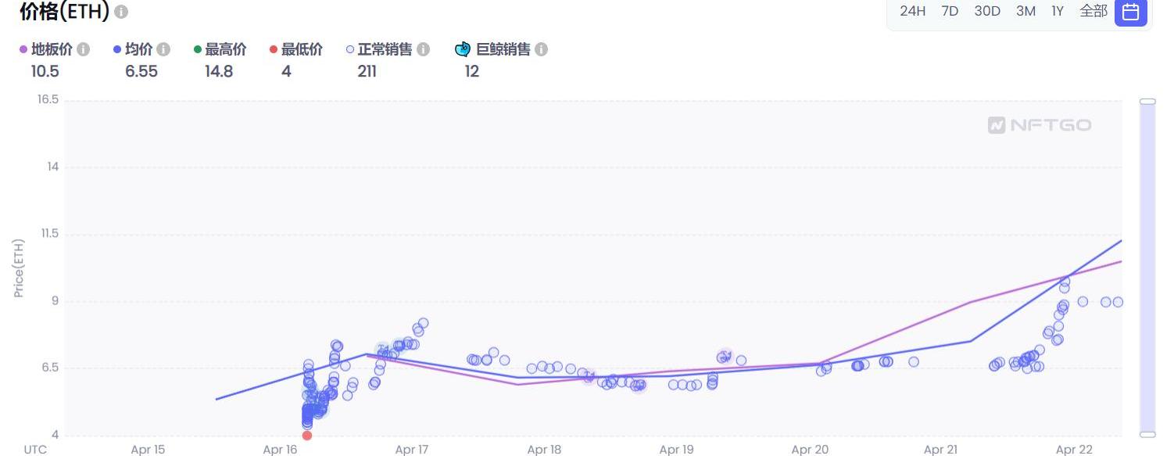
Task: Switch to the 24H time range
Action: (x=912, y=11)
